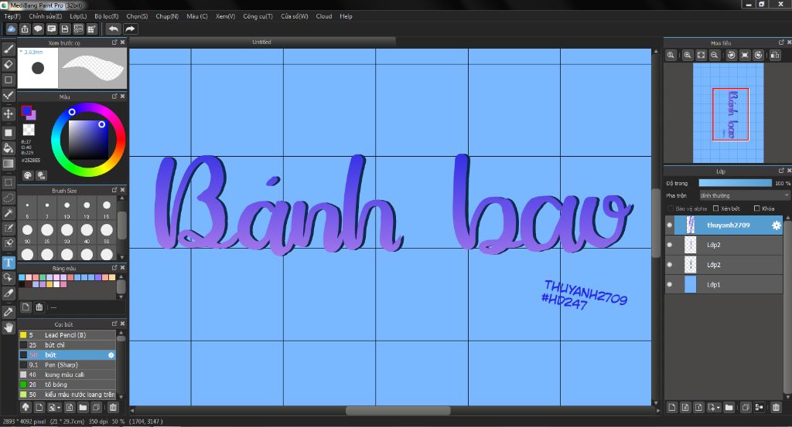Screen dimensions: 792x427
Task: Hide the thuyanh2709 layer
Action: pos(669,225)
